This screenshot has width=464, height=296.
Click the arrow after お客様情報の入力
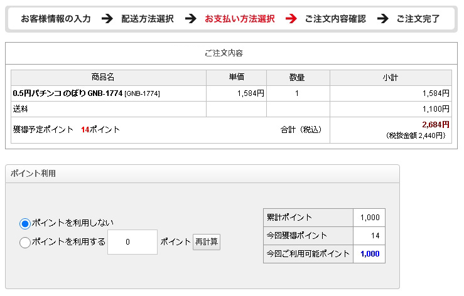click(x=107, y=19)
